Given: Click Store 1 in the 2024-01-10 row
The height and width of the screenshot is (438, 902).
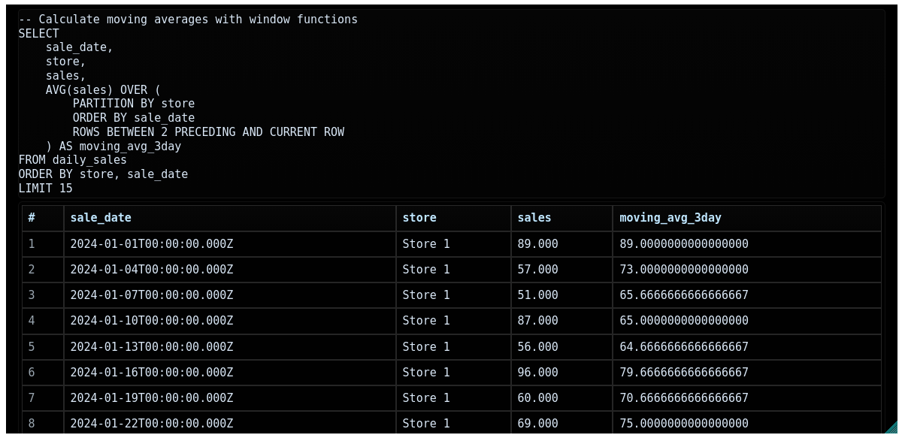Looking at the screenshot, I should click(x=453, y=321).
